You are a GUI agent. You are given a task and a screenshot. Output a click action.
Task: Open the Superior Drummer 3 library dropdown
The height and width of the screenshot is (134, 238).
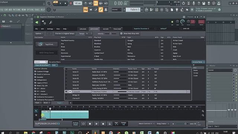144,29
